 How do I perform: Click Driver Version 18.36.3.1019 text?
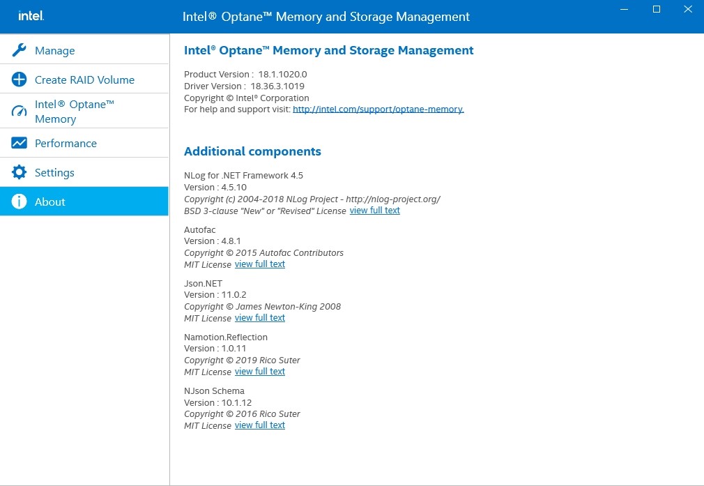[244, 86]
